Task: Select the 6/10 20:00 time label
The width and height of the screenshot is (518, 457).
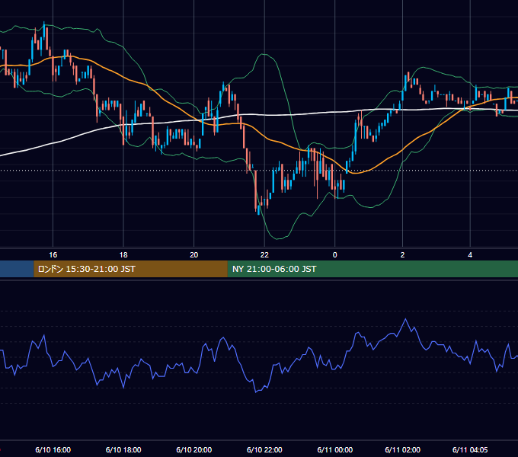Action: pyautogui.click(x=194, y=449)
